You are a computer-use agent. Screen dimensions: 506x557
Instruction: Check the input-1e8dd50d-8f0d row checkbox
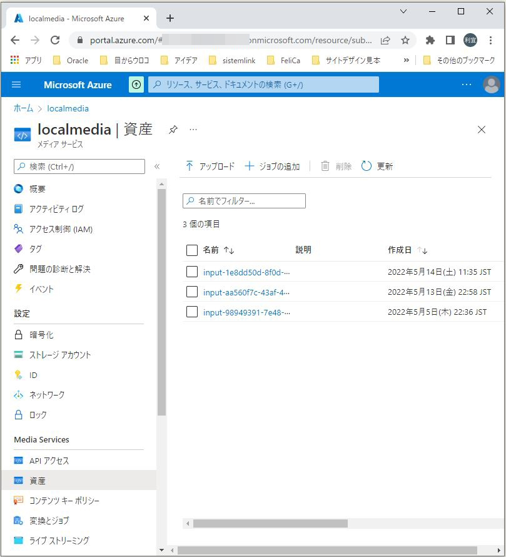coord(192,272)
